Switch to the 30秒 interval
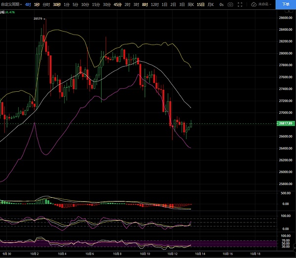This screenshot has width=296, height=258. (57, 4)
